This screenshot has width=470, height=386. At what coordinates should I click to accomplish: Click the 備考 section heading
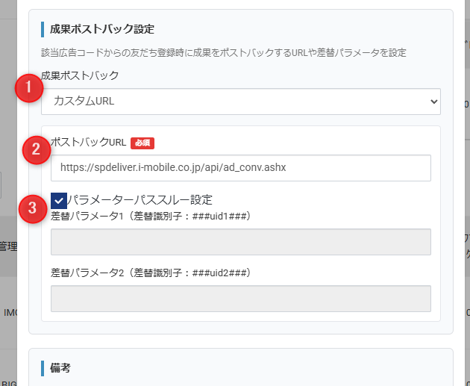[x=60, y=368]
